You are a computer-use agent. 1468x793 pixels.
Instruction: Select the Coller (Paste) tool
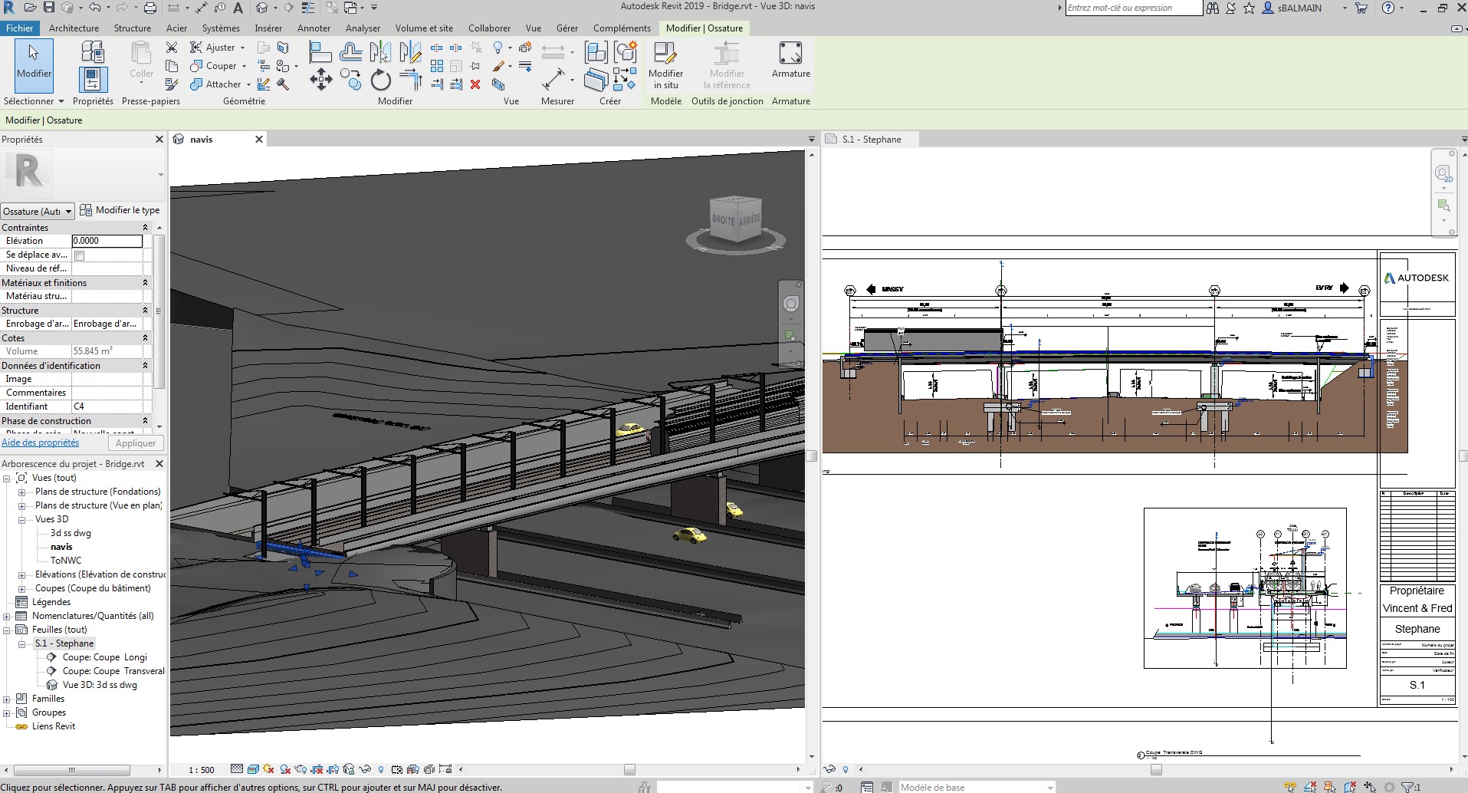141,60
